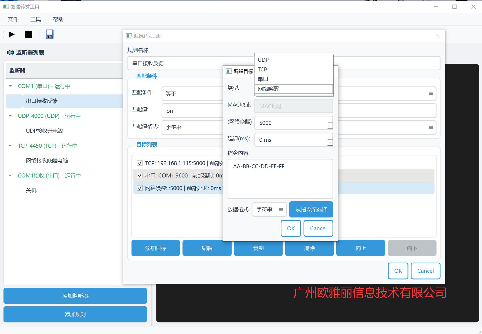482x334 pixels.
Task: Toggle the TCP 192.168.1.115:5000 target checkbox
Action: (x=140, y=163)
